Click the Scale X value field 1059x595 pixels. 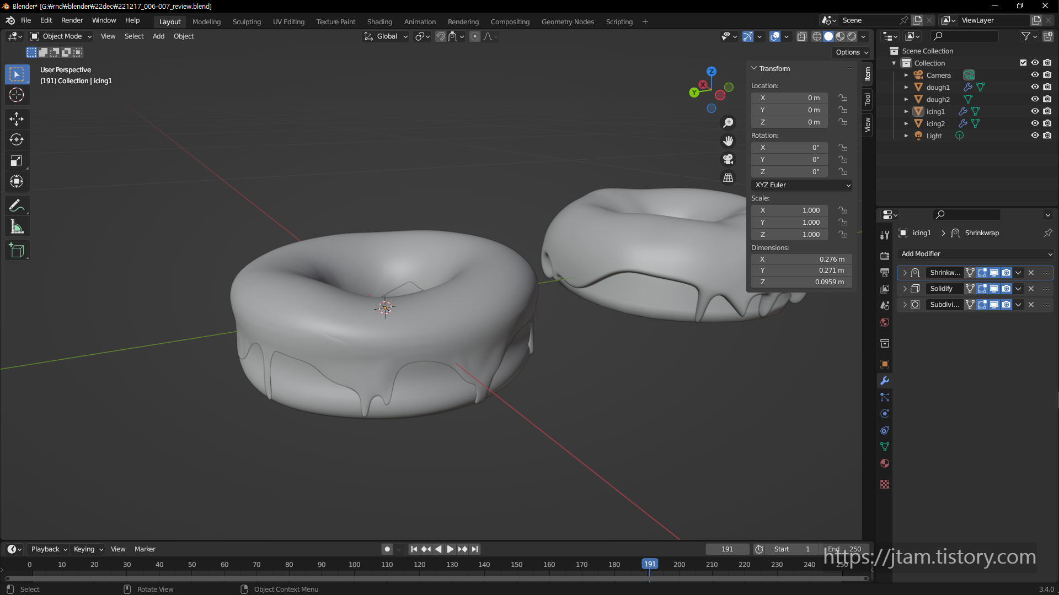point(789,210)
